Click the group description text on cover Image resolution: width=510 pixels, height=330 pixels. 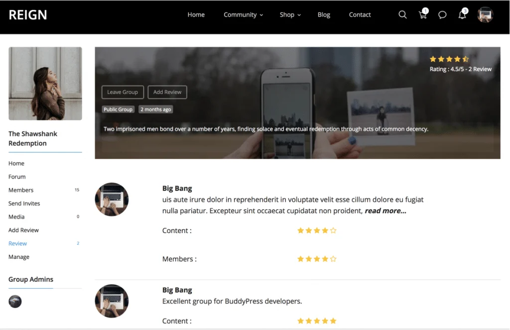(x=266, y=129)
